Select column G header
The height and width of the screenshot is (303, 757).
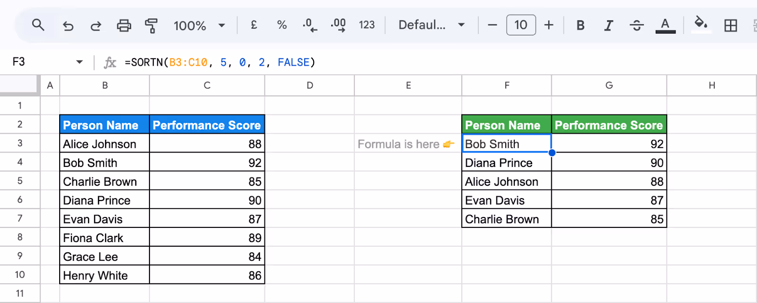pos(609,86)
